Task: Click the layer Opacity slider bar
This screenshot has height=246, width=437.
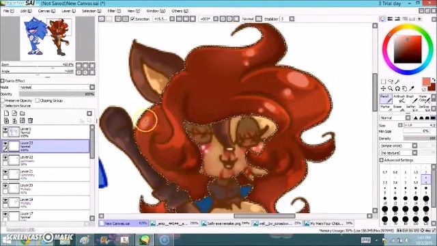Action: pos(57,94)
